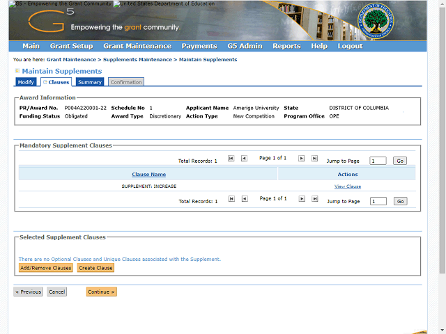Follow Maintain Supplements breadcrumb link

pyautogui.click(x=208, y=60)
